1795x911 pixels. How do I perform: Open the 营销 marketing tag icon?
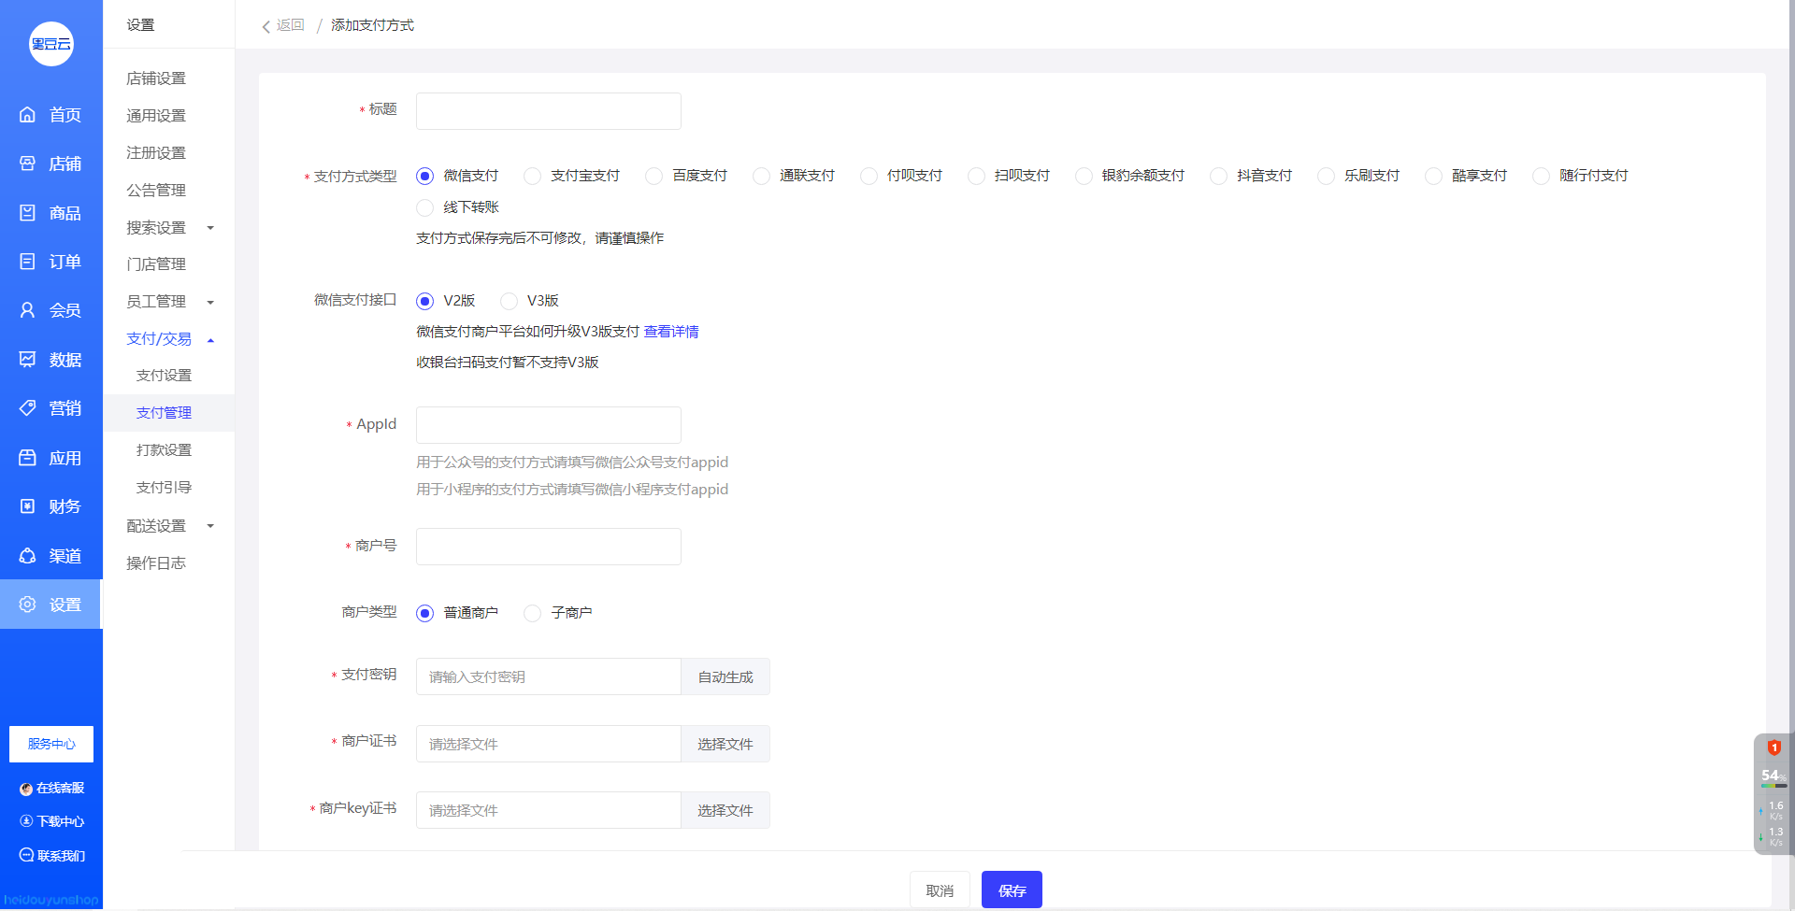(27, 408)
